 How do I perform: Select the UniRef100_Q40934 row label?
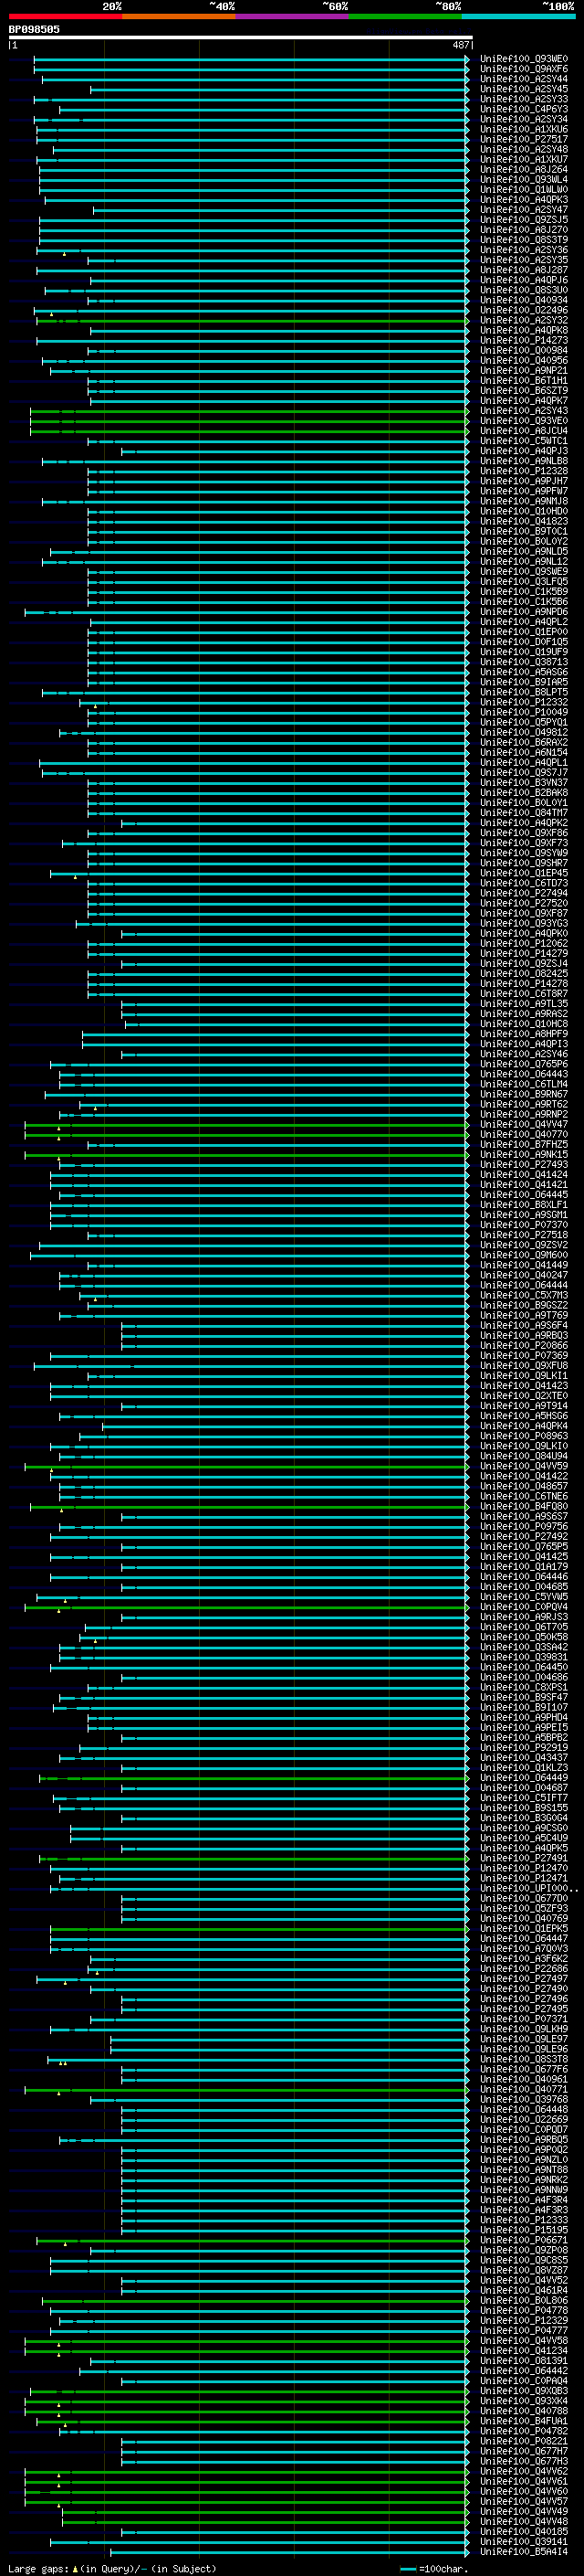coord(524,300)
